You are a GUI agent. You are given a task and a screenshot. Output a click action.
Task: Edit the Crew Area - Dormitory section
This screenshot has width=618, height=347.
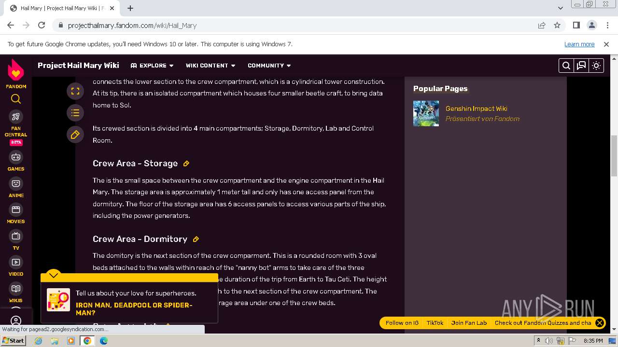click(196, 239)
